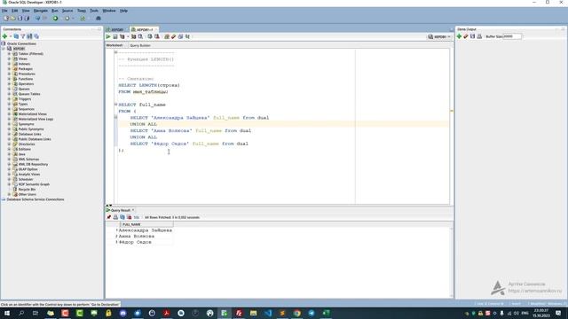This screenshot has height=319, width=568.
Task: Click the Commit icon in worksheet toolbar
Action: pyautogui.click(x=150, y=36)
